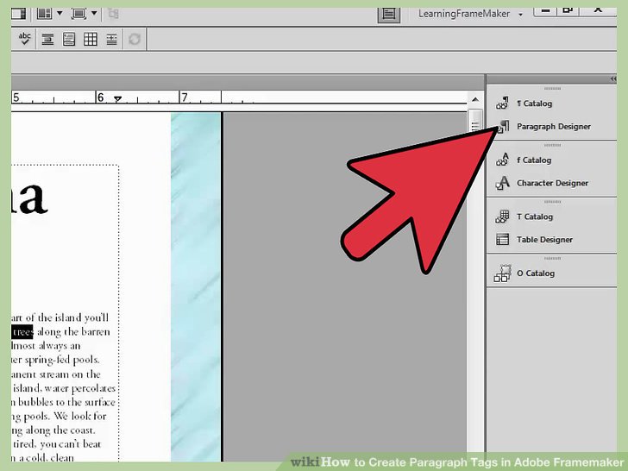Screen dimensions: 628x471
Task: Open the Paragraph Designer panel
Action: (553, 127)
